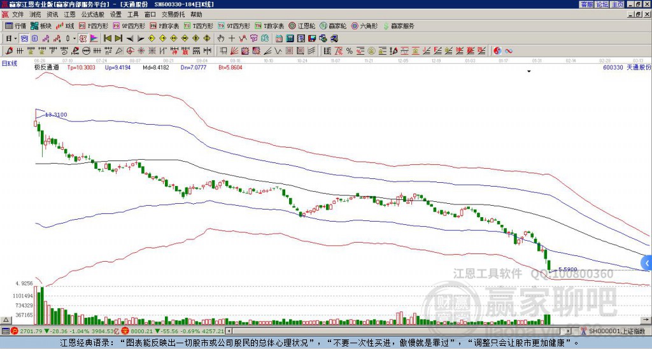Click the horizontal scrollbar right arrow

pyautogui.click(x=568, y=331)
